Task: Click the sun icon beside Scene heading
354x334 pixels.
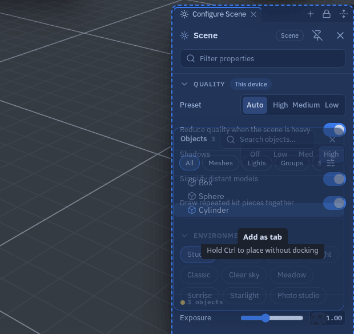Action: (x=184, y=35)
